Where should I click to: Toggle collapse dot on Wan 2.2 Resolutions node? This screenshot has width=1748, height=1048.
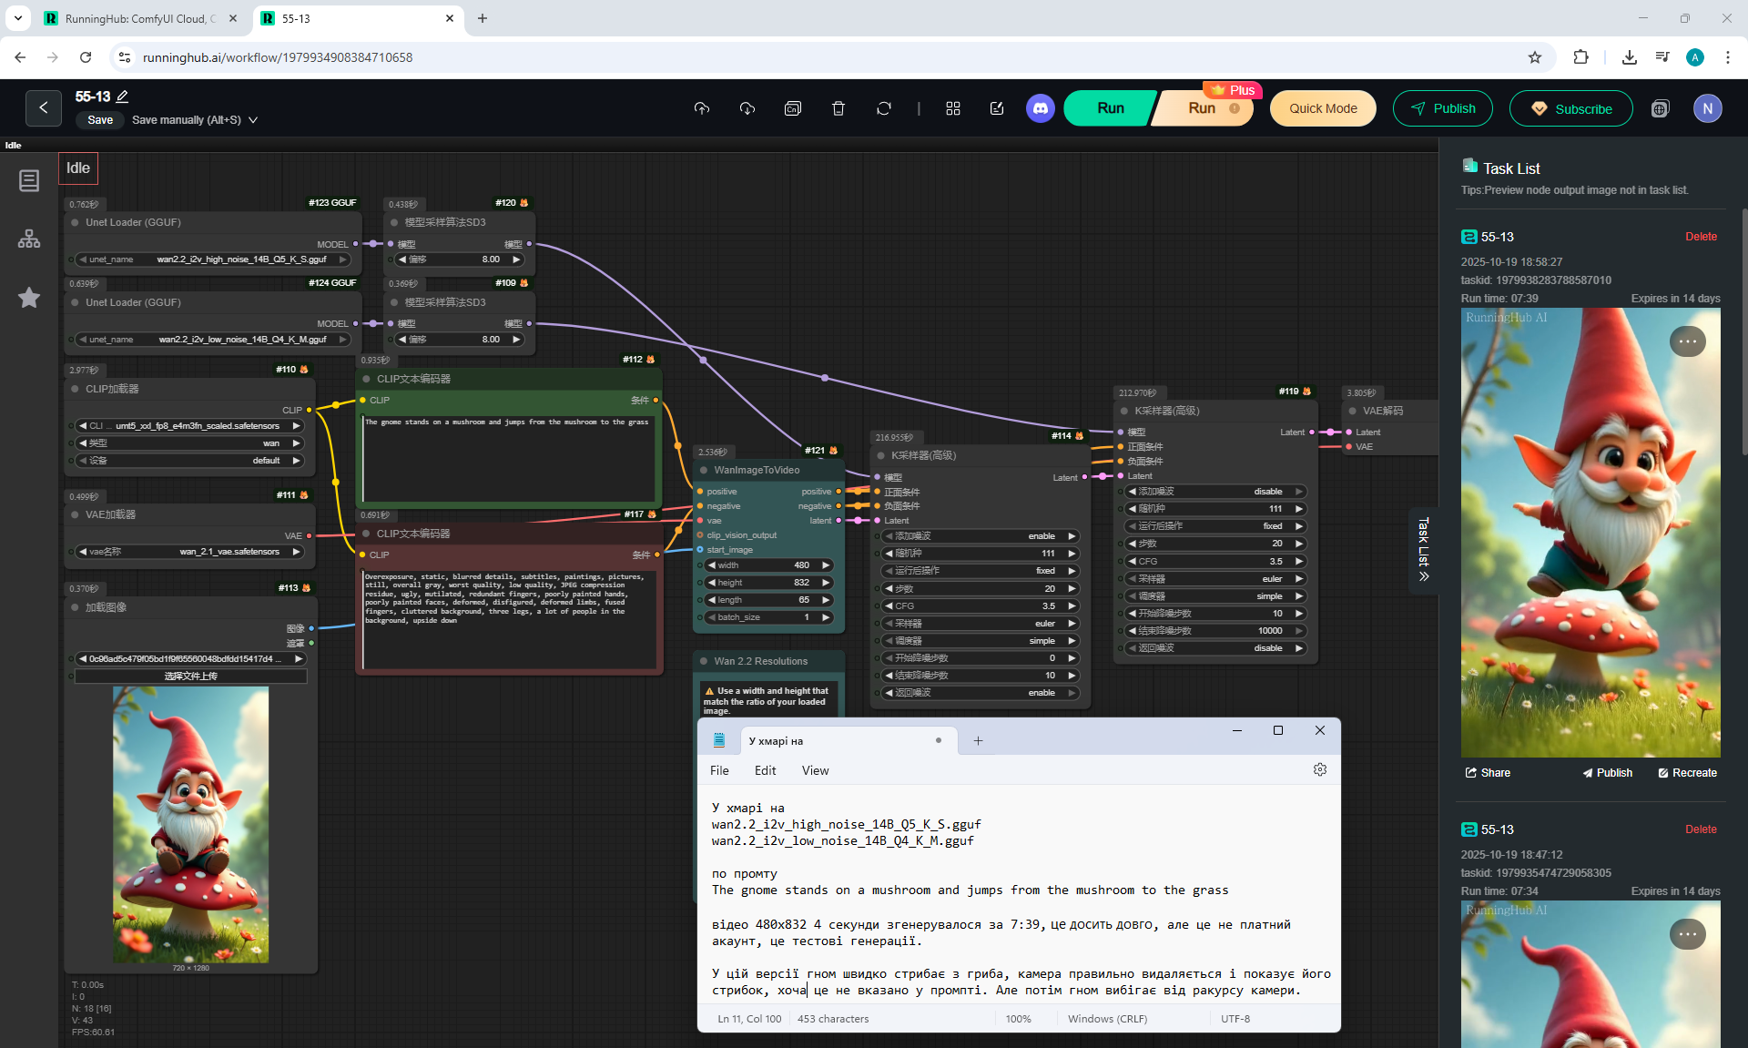pos(704,662)
